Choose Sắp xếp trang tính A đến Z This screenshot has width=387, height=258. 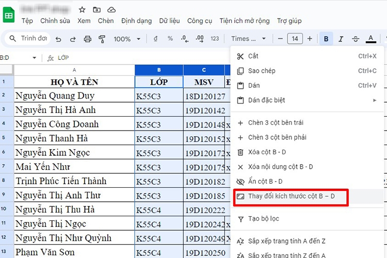tap(307, 241)
